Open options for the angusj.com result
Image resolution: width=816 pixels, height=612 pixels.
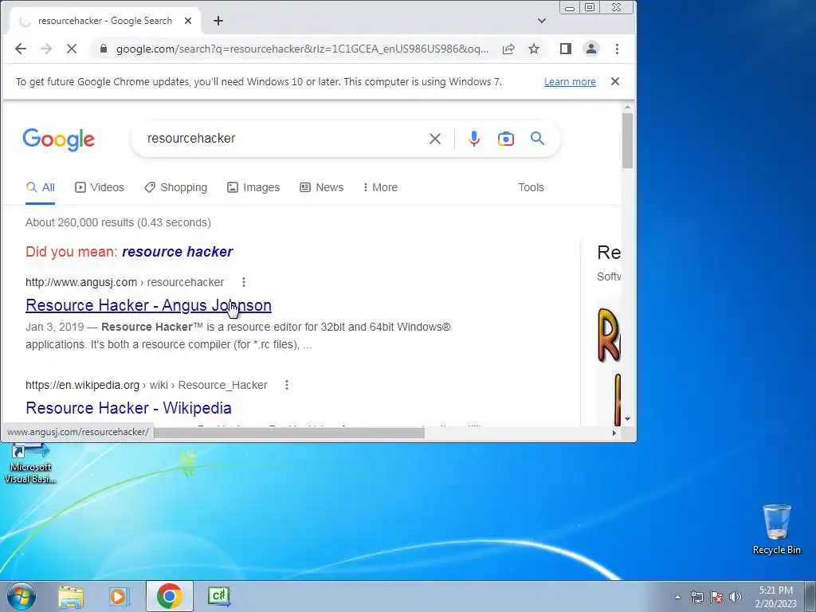[x=244, y=282]
